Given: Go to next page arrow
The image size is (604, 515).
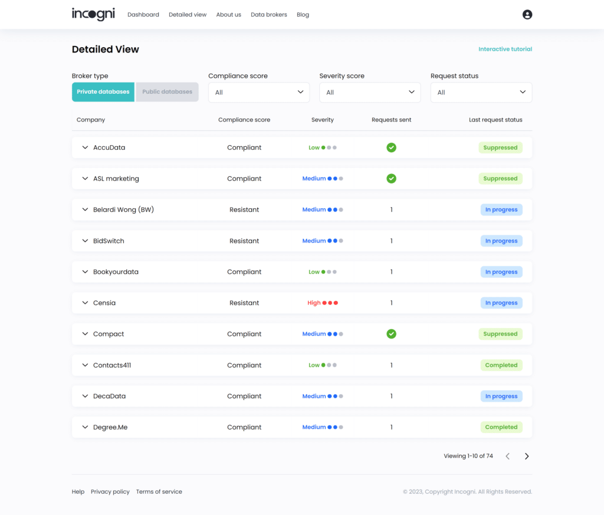Looking at the screenshot, I should (527, 456).
